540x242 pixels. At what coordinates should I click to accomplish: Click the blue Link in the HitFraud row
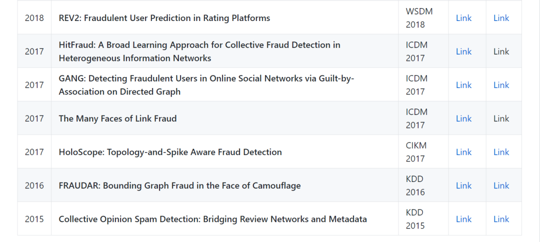pos(463,51)
